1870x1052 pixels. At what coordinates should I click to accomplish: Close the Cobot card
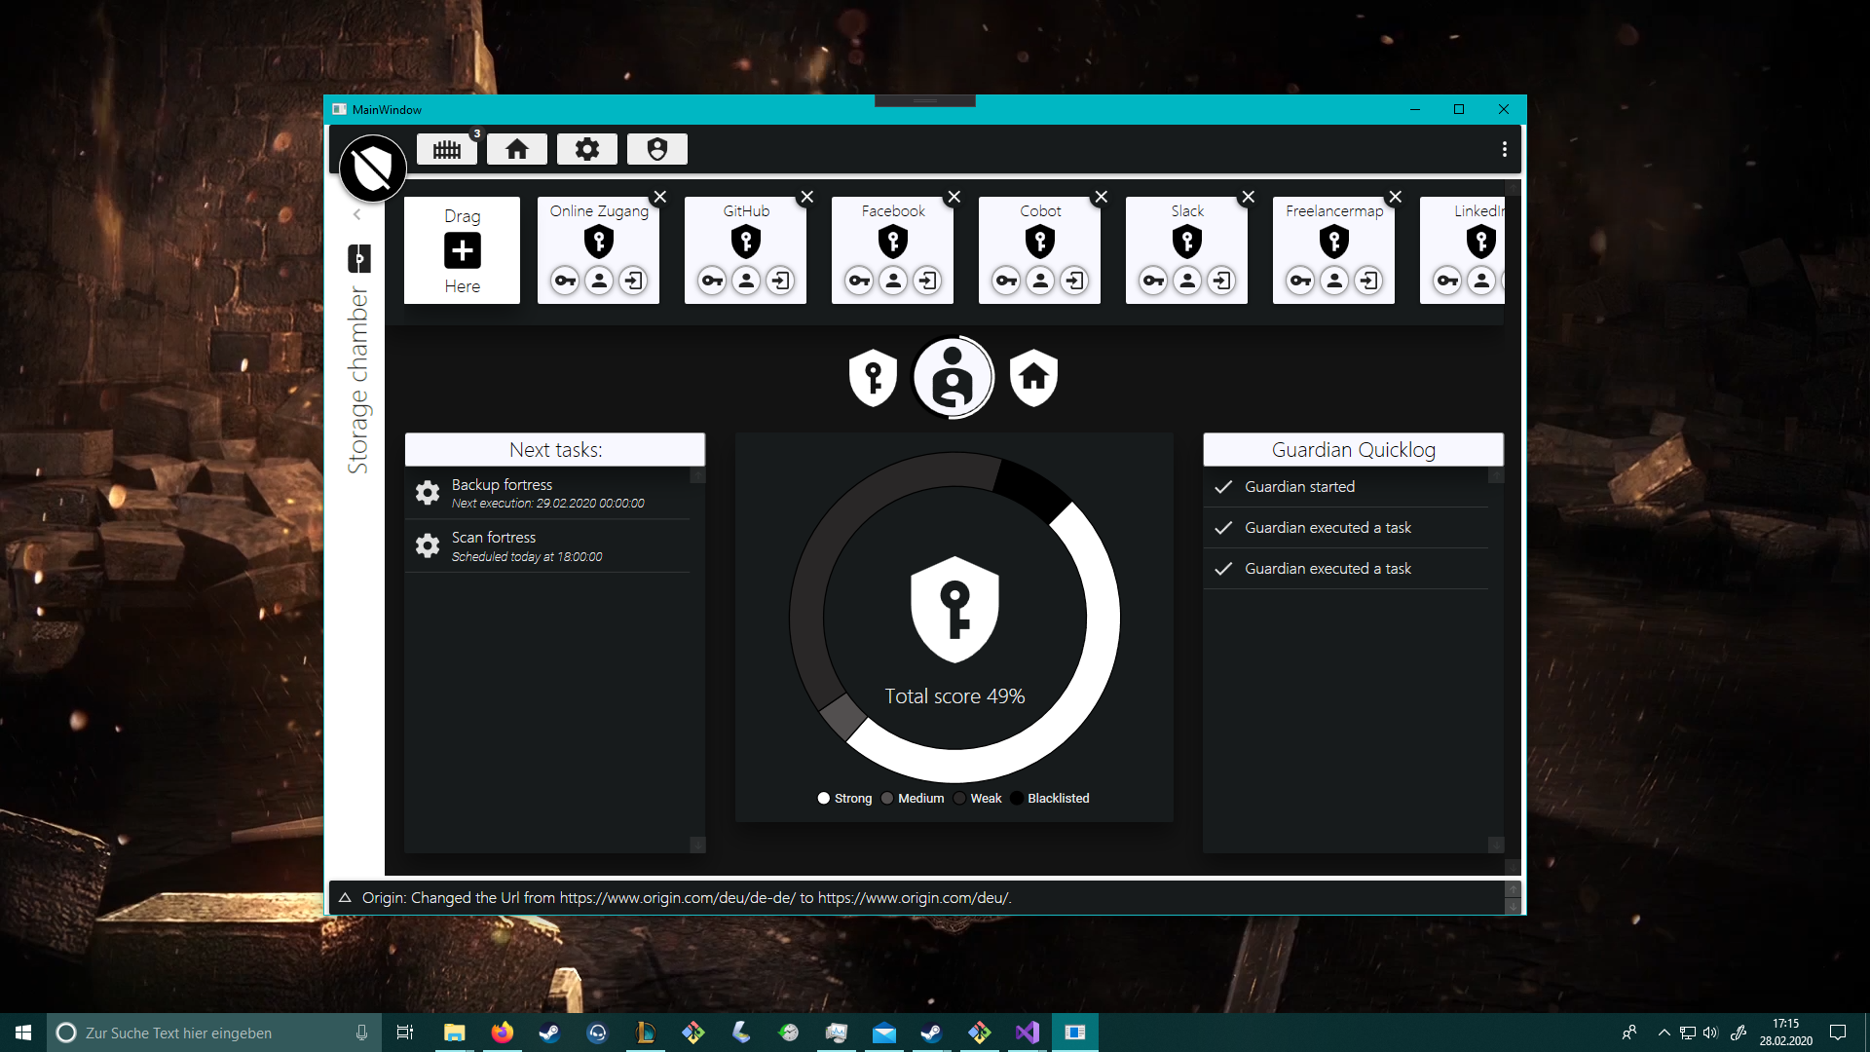pos(1102,197)
